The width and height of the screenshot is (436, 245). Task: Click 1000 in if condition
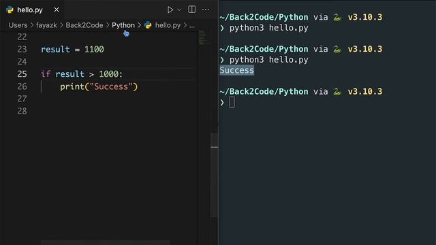click(x=109, y=74)
